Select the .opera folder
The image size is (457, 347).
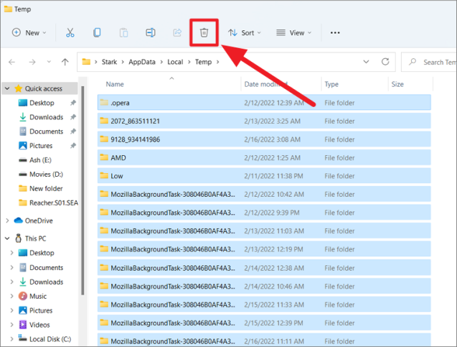[x=120, y=103]
